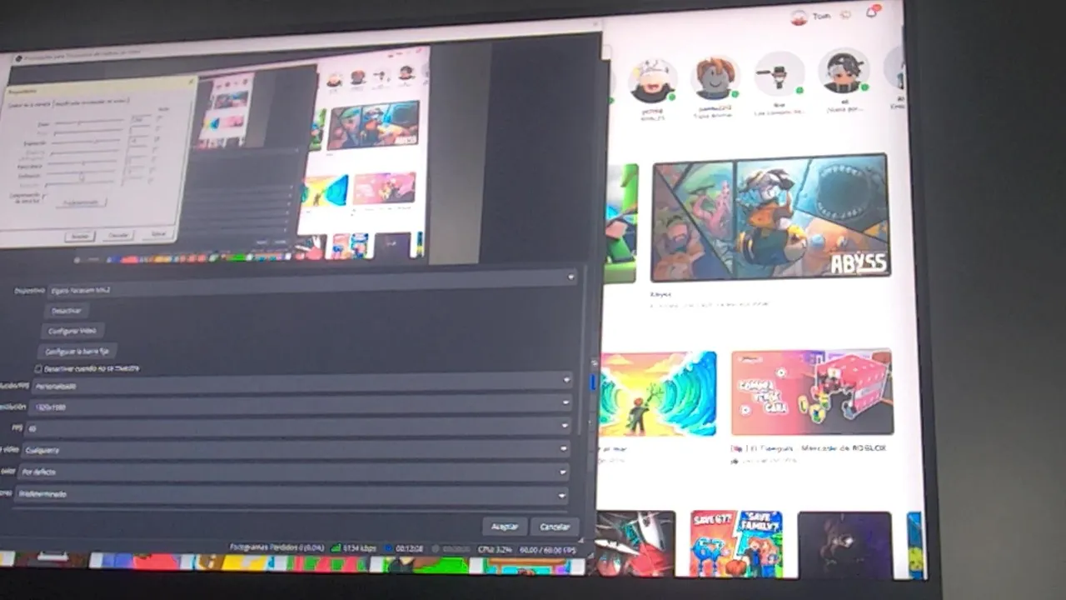Open the dark purple game thumbnail in bottom row
Image resolution: width=1066 pixels, height=600 pixels.
(x=844, y=544)
